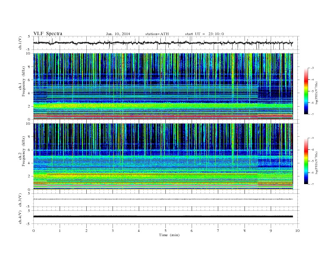Click the "4" kHz tick on ch.1 frequency axis
Image resolution: width=335 pixels, height=259 pixels.
(x=30, y=93)
